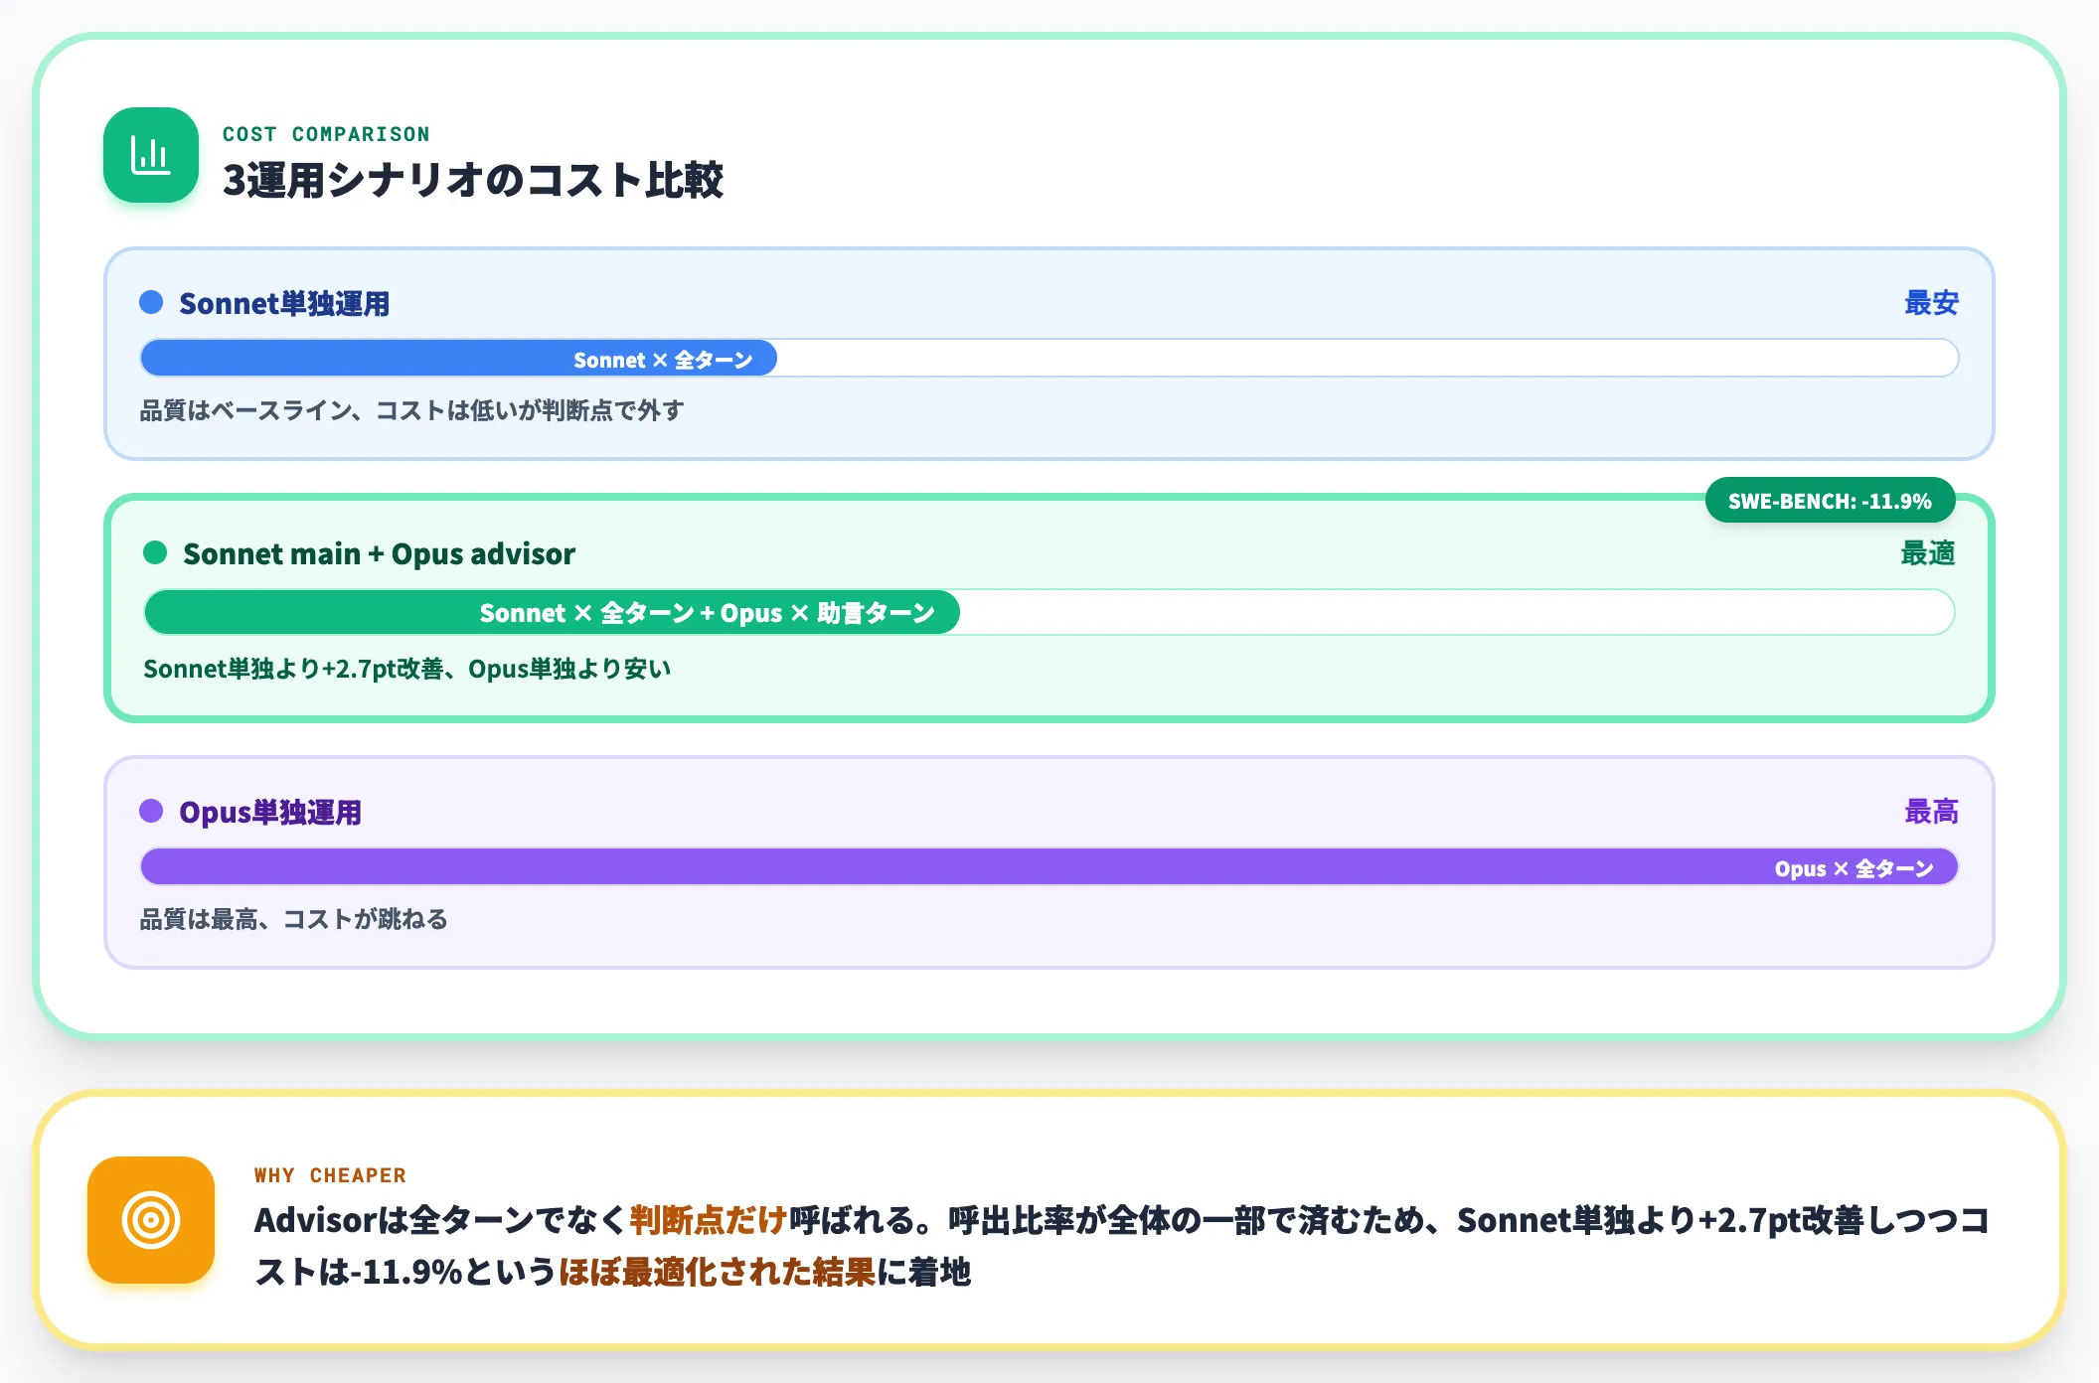Viewport: 2099px width, 1383px height.
Task: Click the green dot beside Sonnet main + Opus advisor
Action: tap(155, 552)
